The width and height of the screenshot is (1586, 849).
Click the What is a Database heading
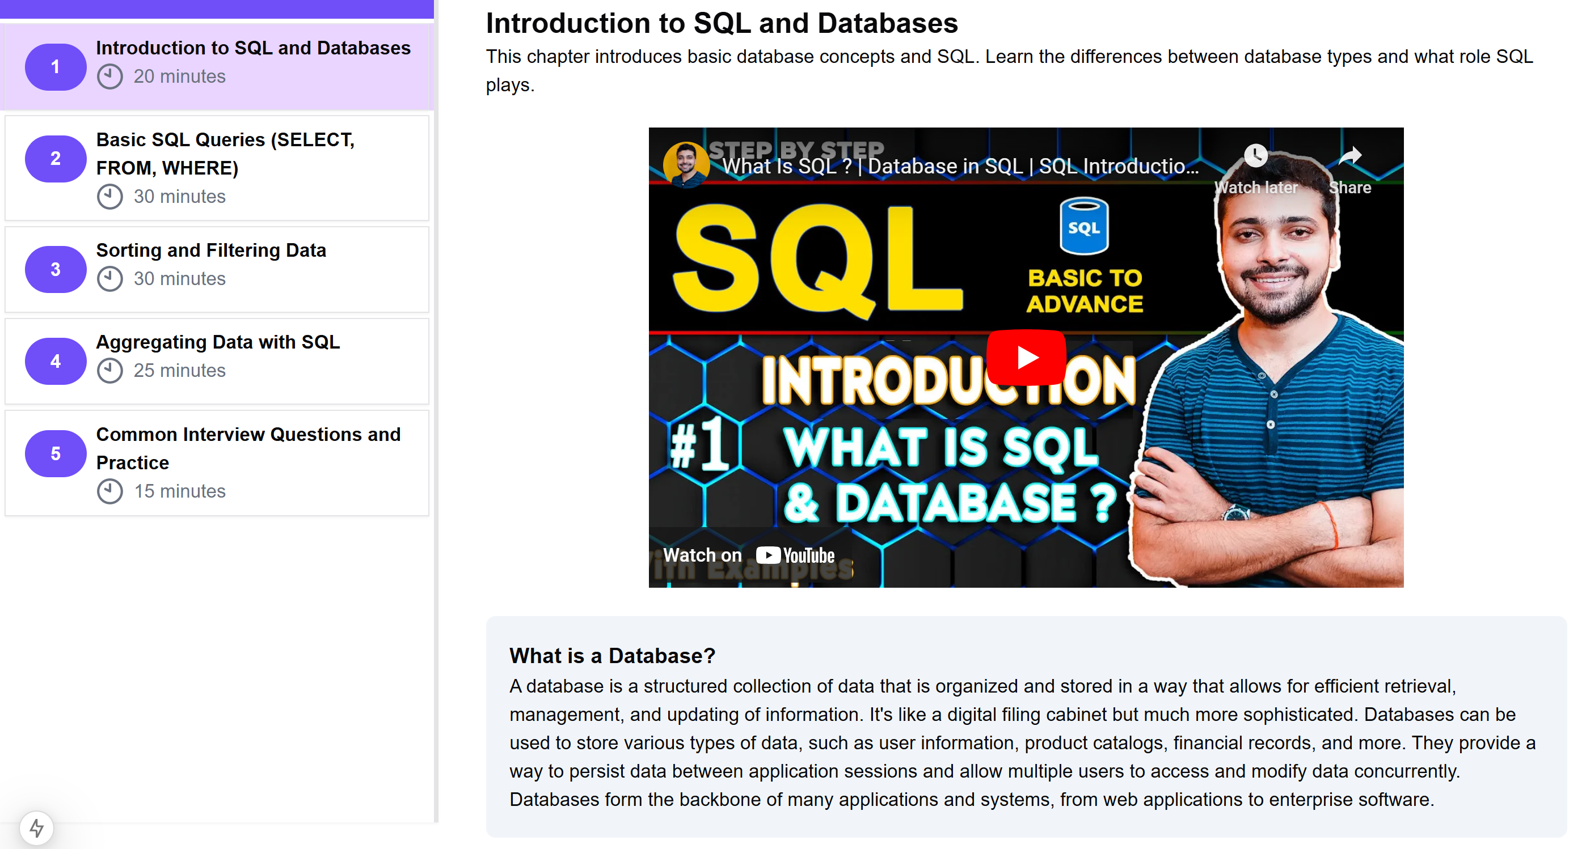click(x=612, y=656)
